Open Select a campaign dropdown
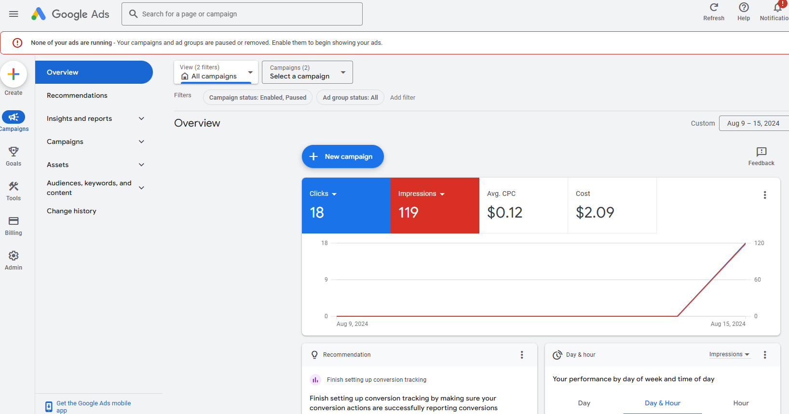Viewport: 789px width, 414px height. 307,72
